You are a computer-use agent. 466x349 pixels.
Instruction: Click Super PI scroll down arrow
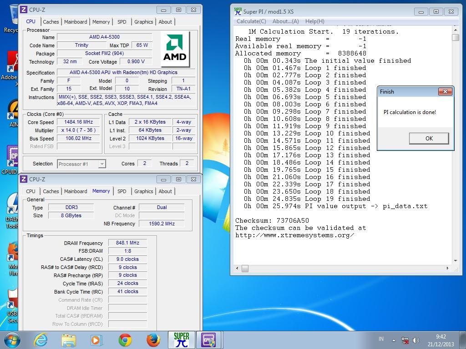(x=455, y=261)
